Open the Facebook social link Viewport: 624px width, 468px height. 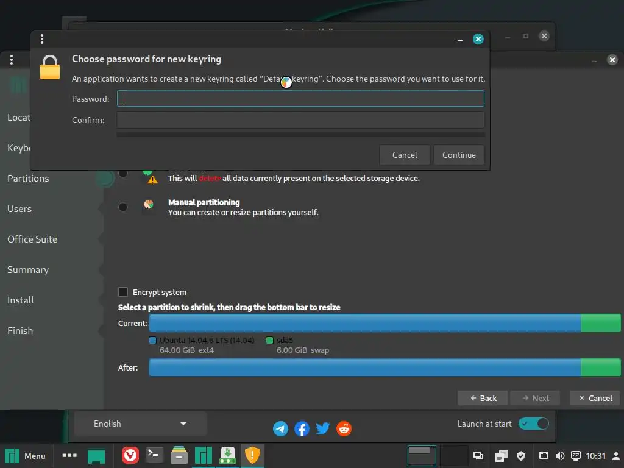point(302,428)
